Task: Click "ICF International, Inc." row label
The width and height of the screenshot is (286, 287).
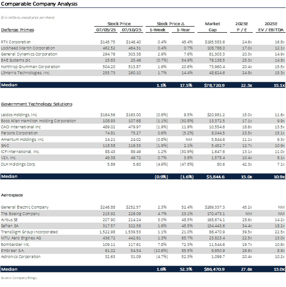Action: tap(20, 152)
